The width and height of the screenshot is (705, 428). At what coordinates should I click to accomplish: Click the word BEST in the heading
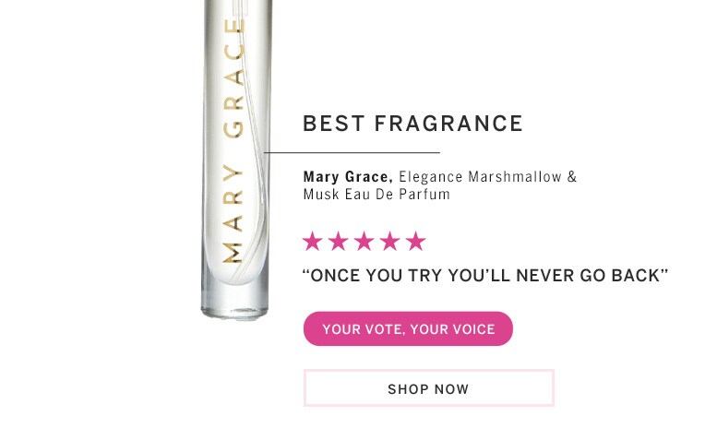click(x=334, y=124)
